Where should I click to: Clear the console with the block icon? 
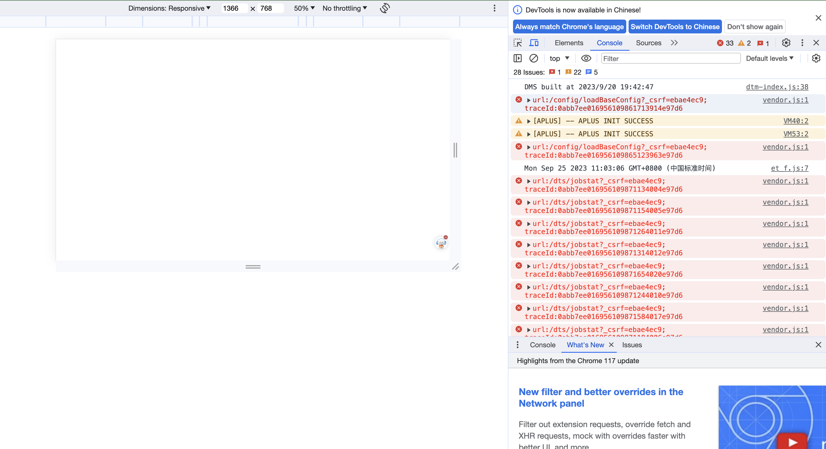(533, 59)
